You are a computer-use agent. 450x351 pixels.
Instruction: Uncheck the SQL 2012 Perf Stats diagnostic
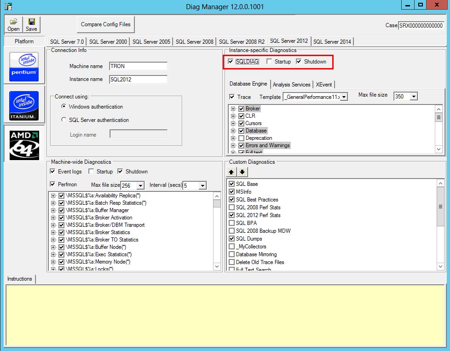pyautogui.click(x=231, y=215)
